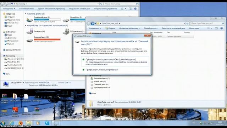Click Локальный диск (C:) usage bar in Computer window
Viewport: 227px width, 128px height.
47,20
